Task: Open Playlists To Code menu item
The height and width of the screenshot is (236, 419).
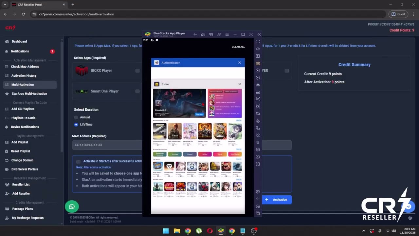Action: [23, 118]
